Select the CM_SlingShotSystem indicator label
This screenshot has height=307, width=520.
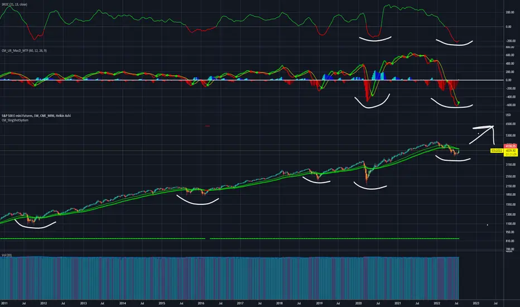pyautogui.click(x=15, y=120)
